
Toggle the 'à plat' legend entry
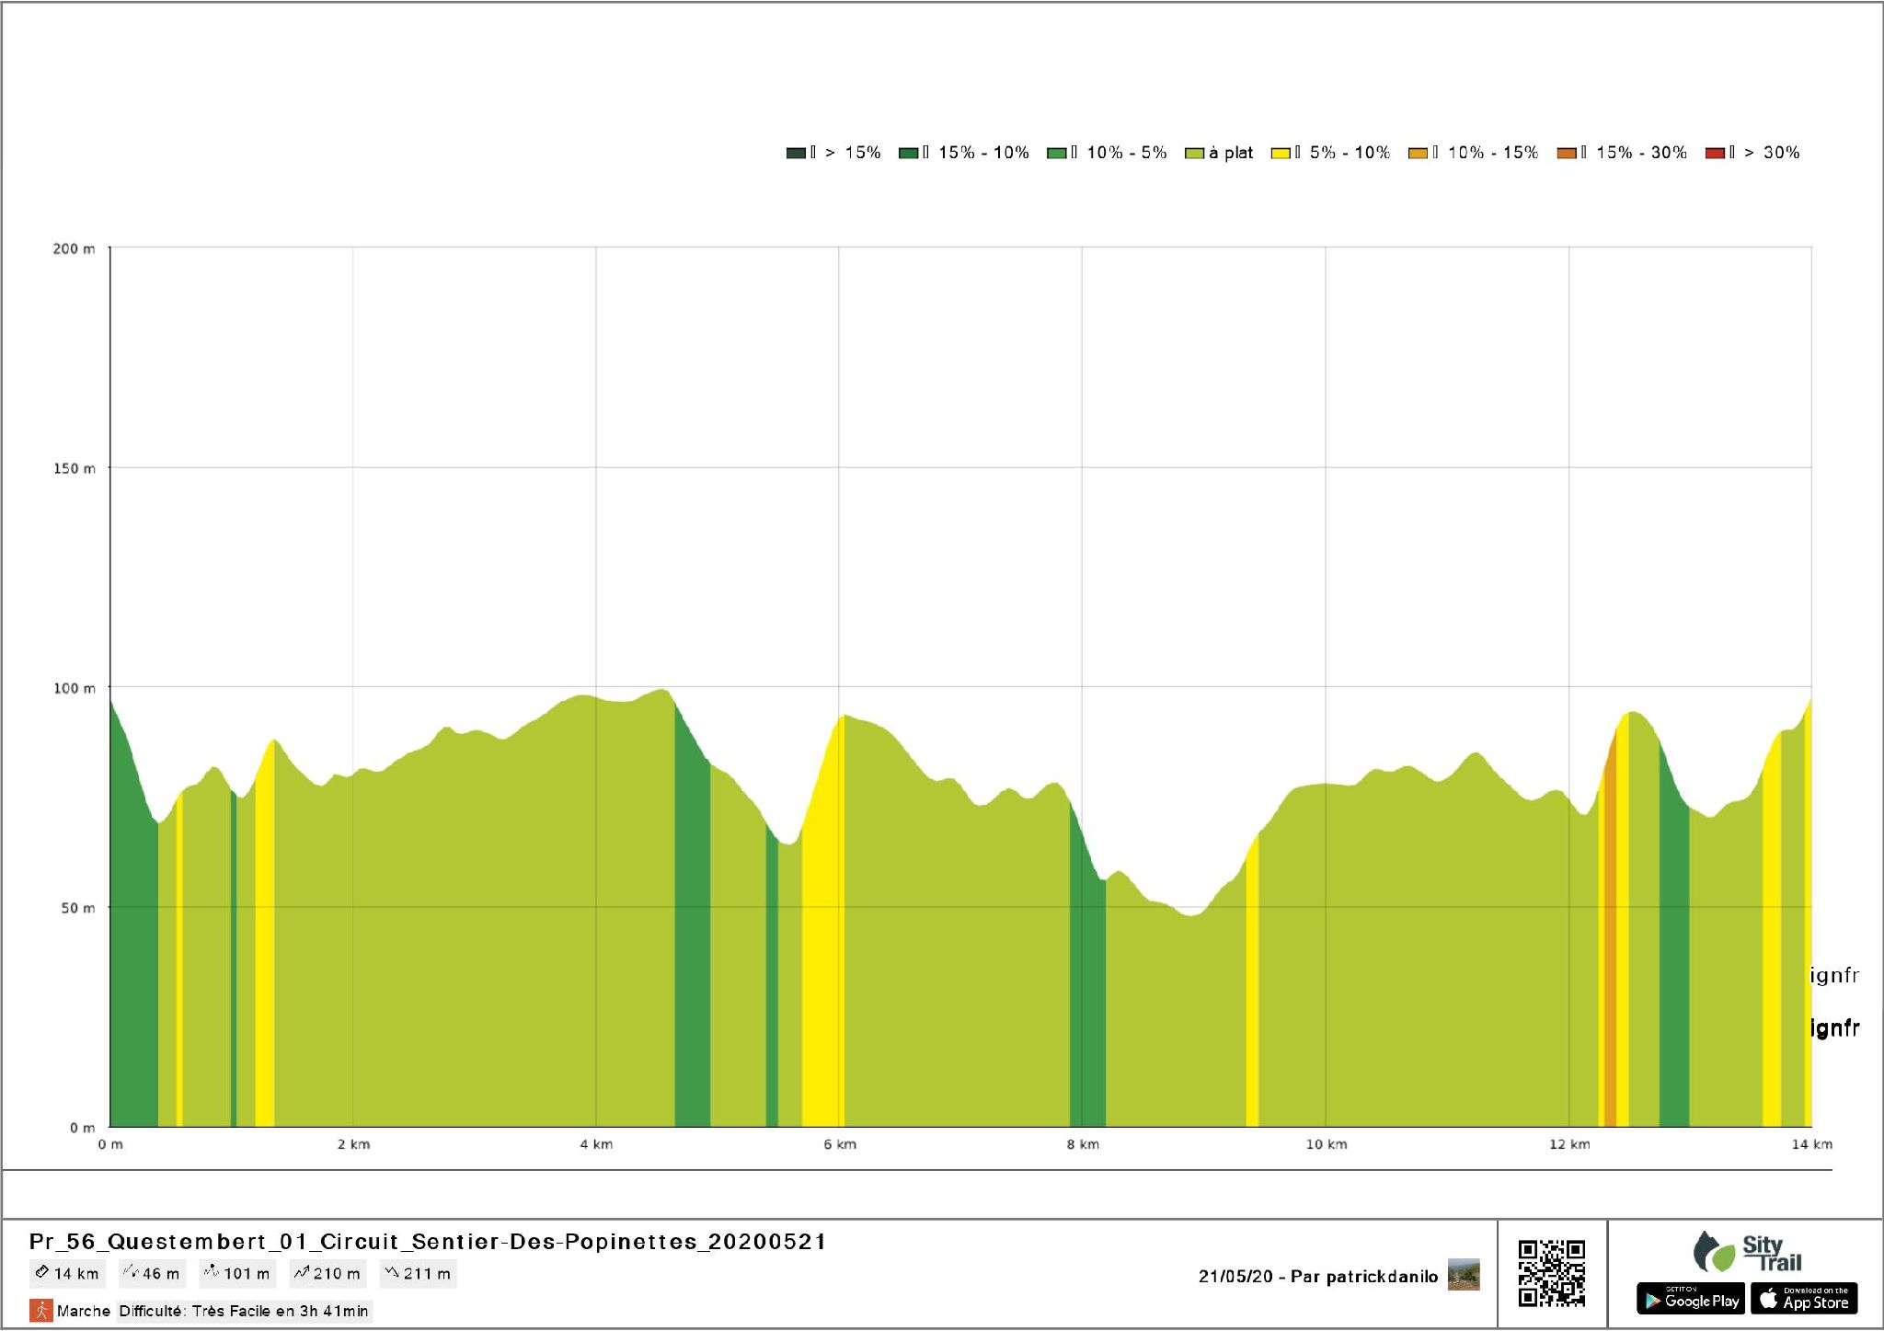(1220, 153)
